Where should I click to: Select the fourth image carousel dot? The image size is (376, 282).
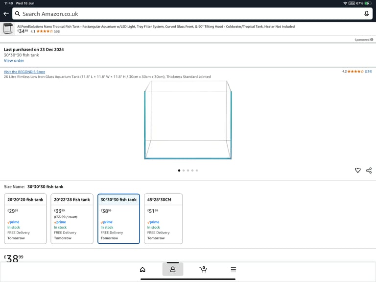(x=192, y=170)
